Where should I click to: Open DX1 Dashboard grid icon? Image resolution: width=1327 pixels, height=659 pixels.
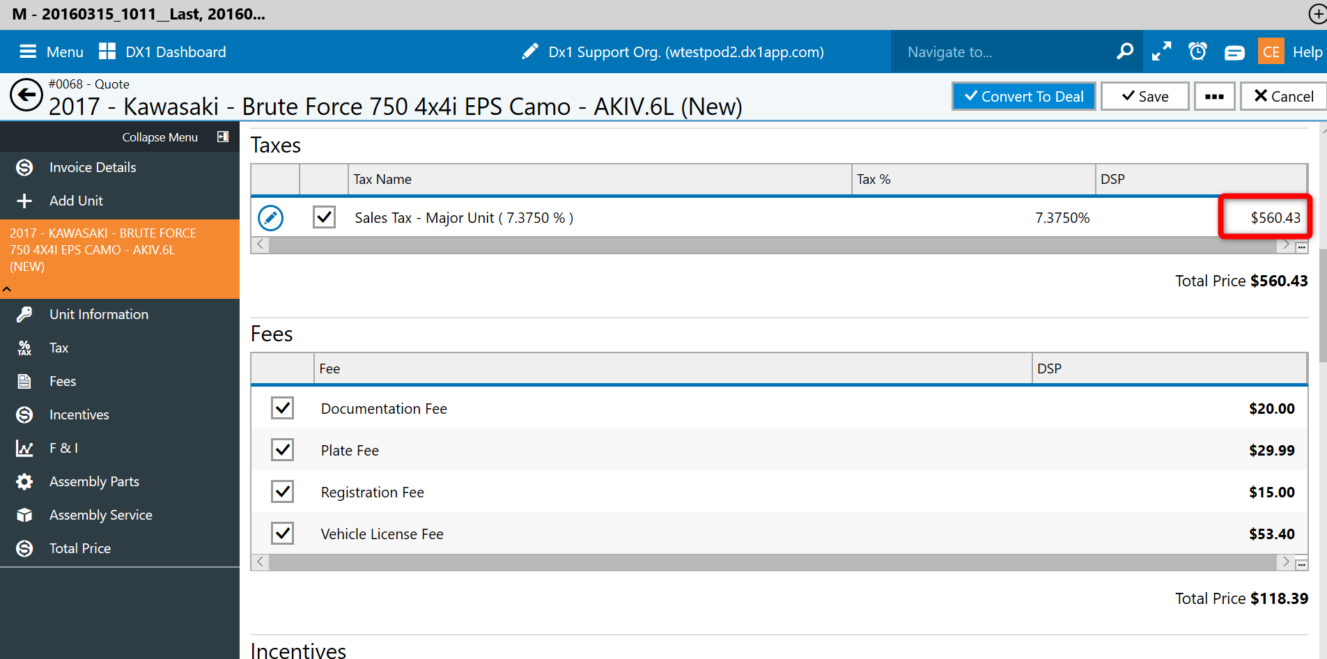(107, 52)
